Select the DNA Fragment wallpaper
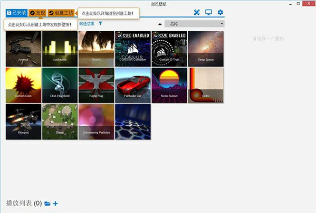Screen dimensions: 316x213 coord(60,85)
